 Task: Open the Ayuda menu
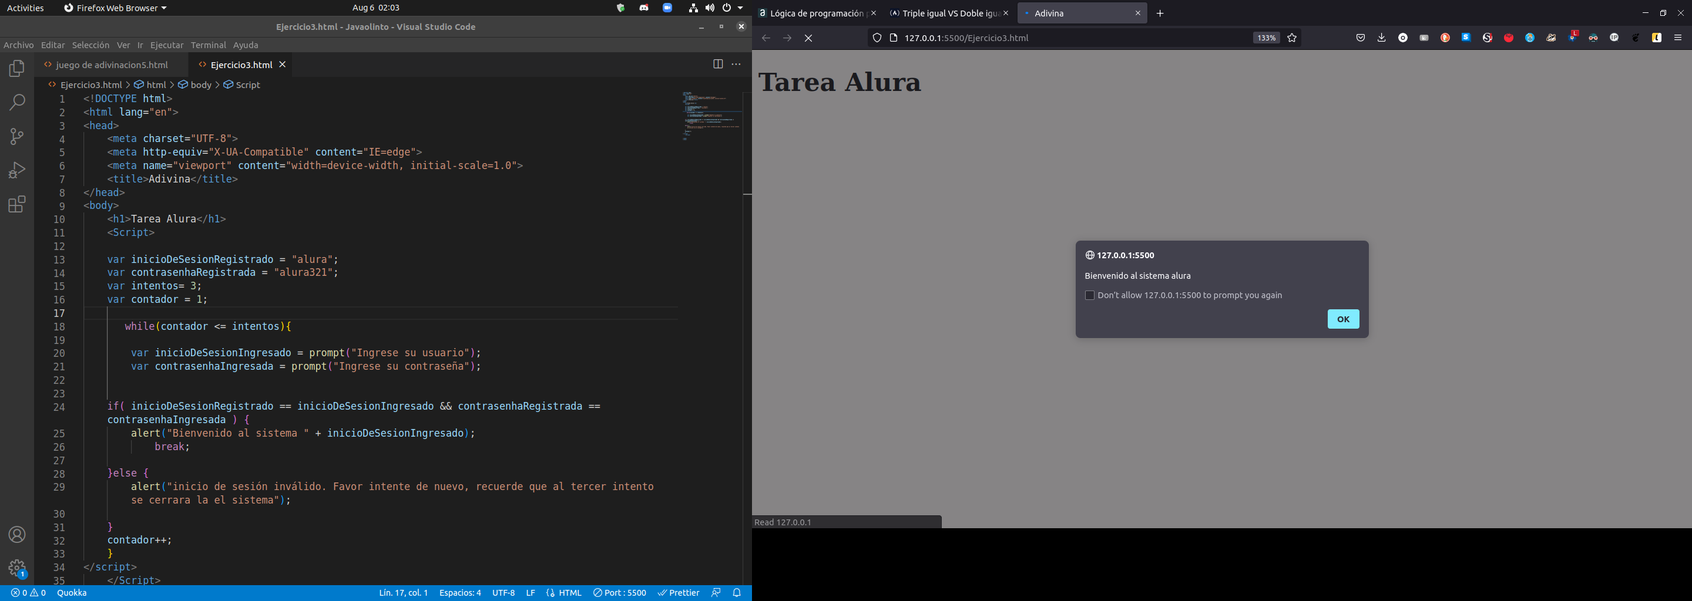(246, 45)
